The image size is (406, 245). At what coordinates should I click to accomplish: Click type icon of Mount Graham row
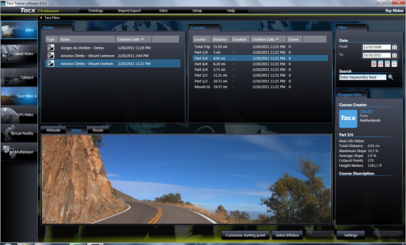pos(51,63)
